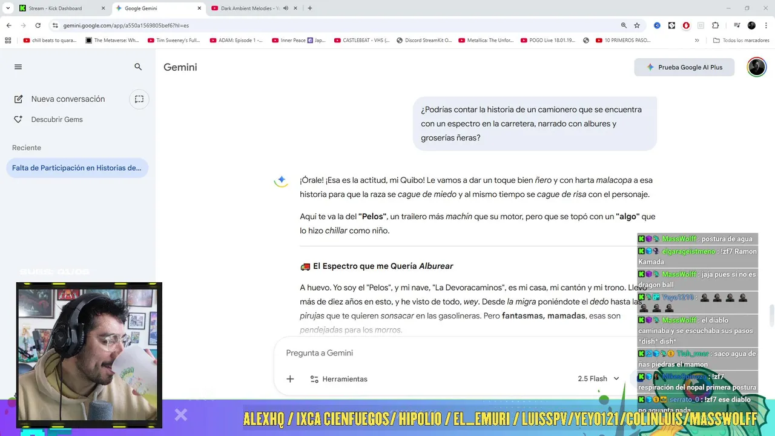Open the apps grid in bookmarks bar

tap(8, 41)
